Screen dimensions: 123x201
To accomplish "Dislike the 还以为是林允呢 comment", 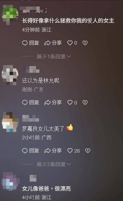I will 85,102.
